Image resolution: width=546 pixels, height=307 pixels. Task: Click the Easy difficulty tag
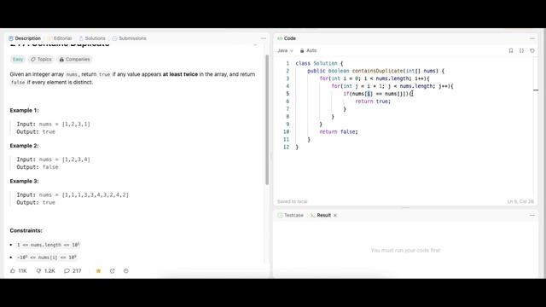pyautogui.click(x=18, y=59)
